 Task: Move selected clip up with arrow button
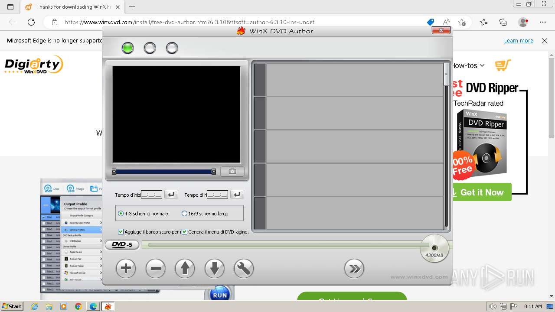pyautogui.click(x=185, y=269)
